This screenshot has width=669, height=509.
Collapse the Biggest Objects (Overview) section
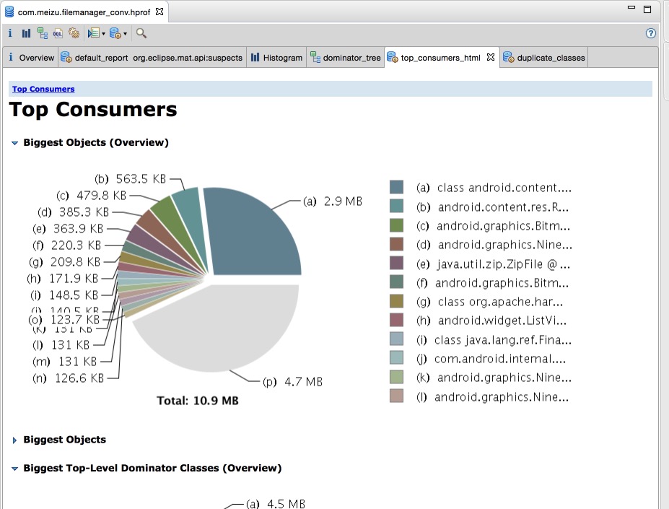(14, 143)
